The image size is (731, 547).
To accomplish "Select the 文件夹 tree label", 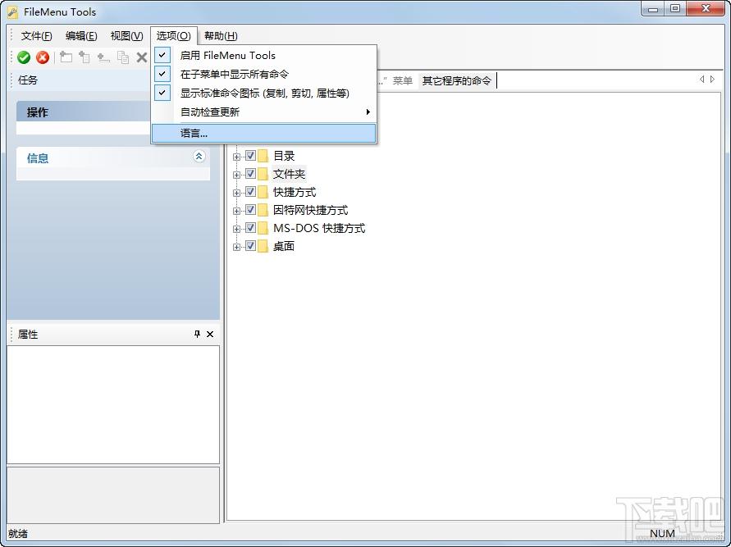I will tap(289, 174).
